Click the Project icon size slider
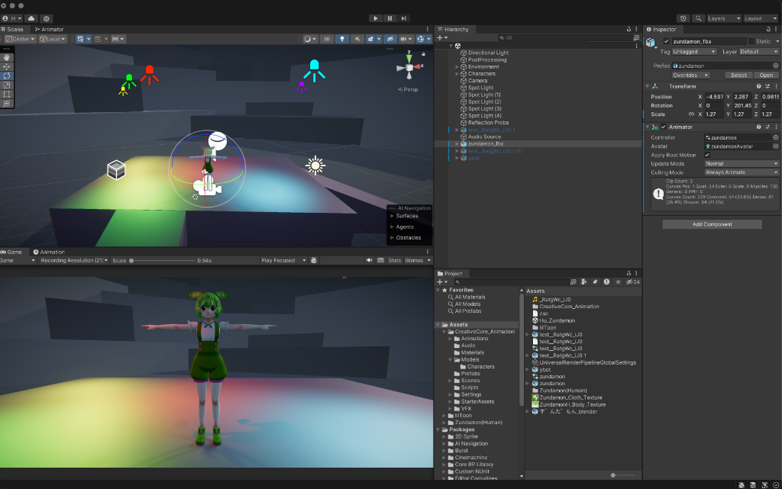Image resolution: width=782 pixels, height=489 pixels. click(613, 475)
